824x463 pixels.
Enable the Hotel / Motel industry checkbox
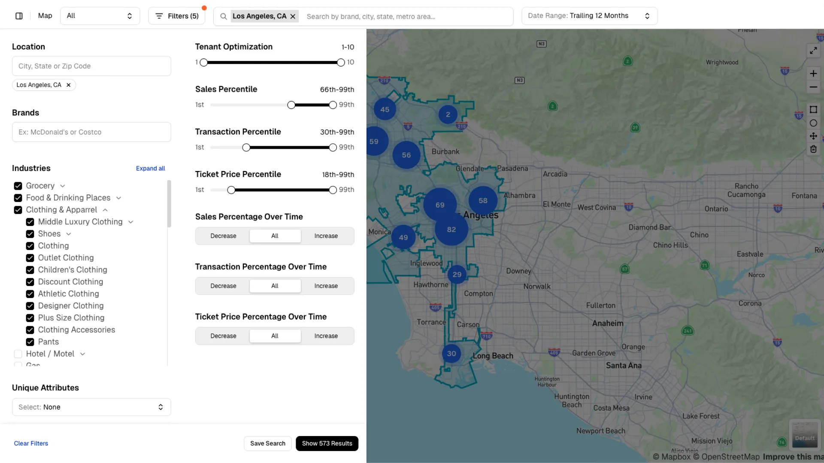tap(18, 354)
